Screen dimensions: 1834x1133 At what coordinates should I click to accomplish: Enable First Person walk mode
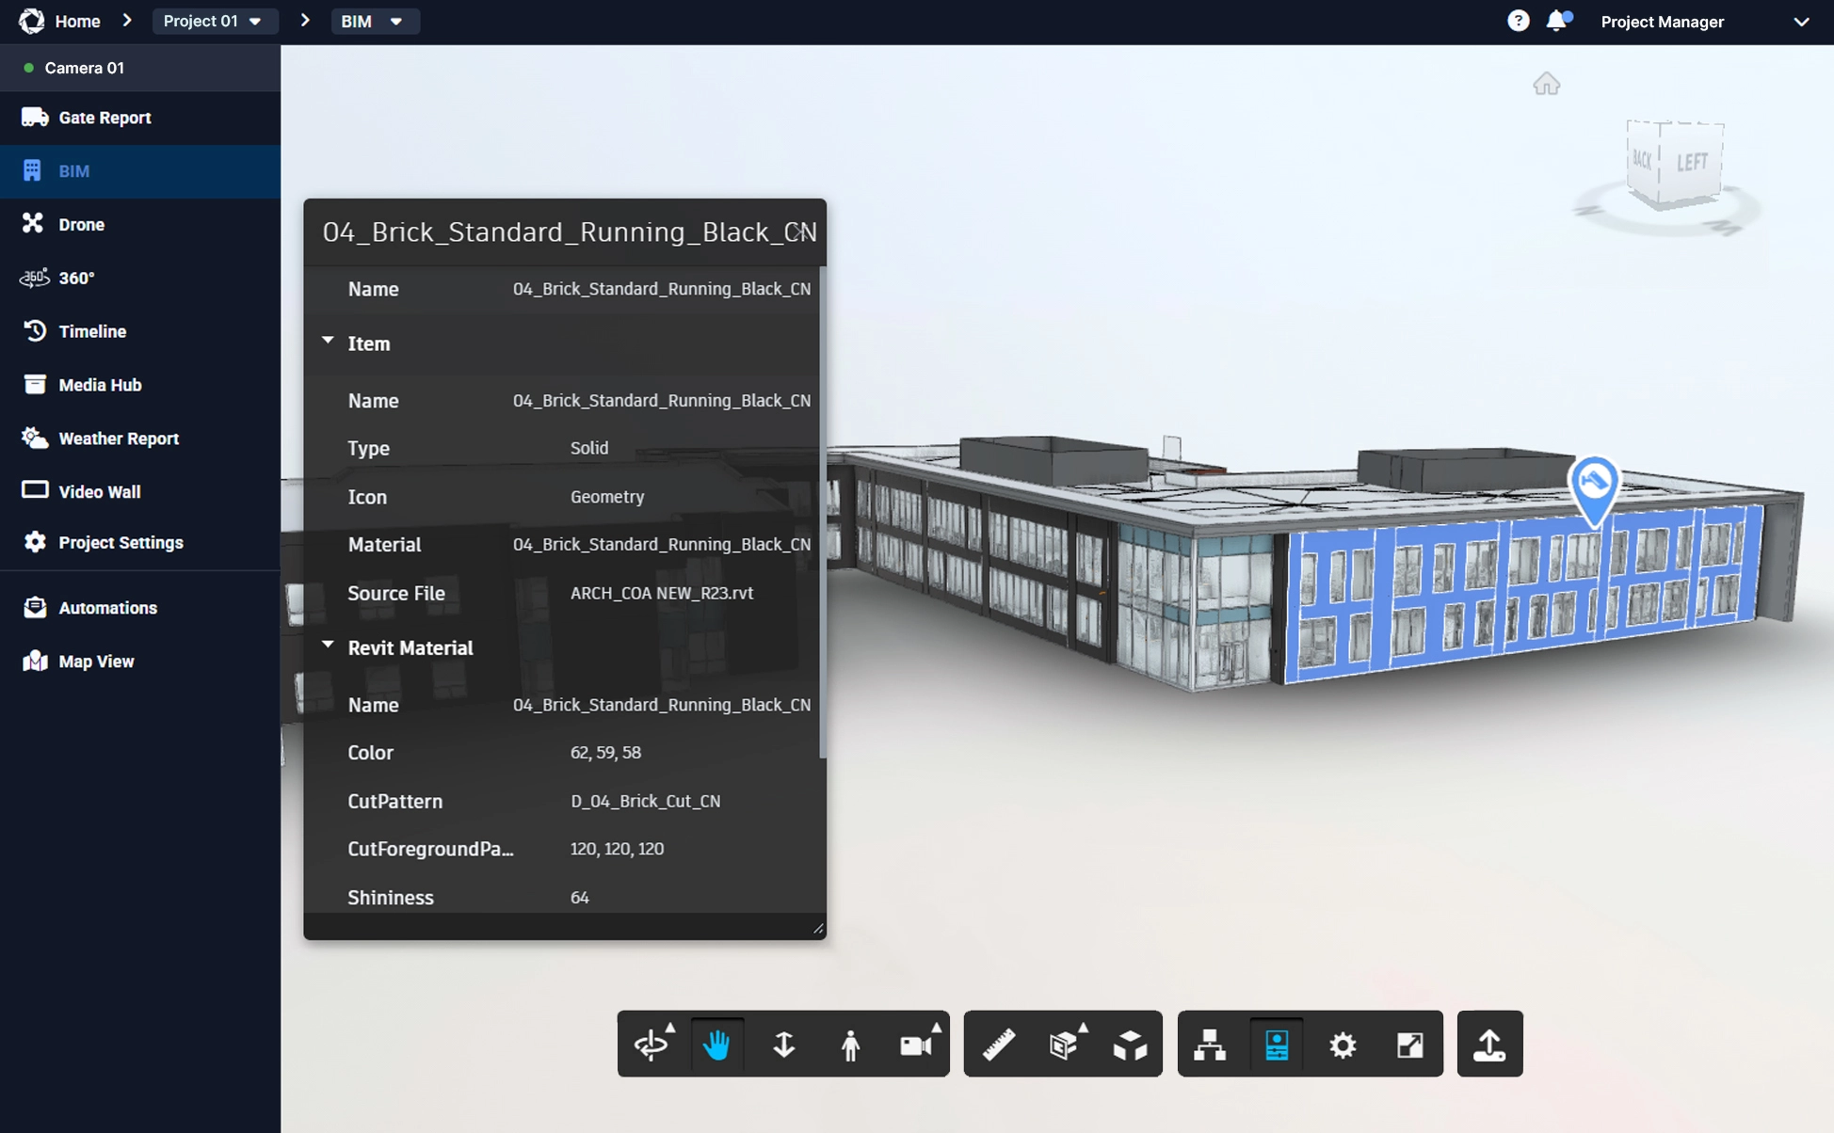click(x=850, y=1045)
